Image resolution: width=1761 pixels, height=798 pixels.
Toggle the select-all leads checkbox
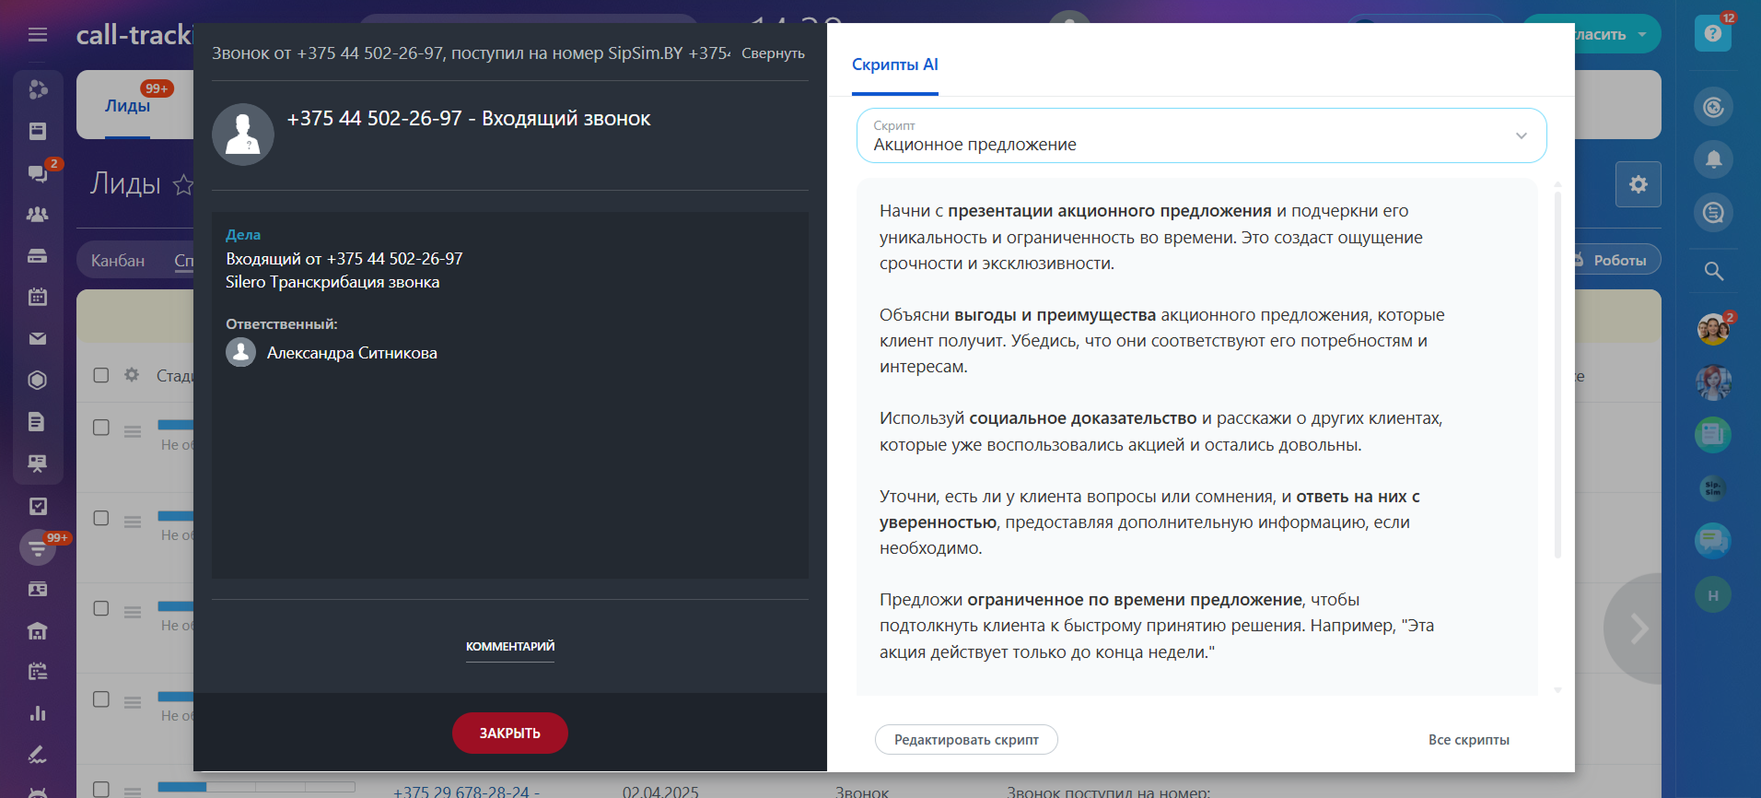pyautogui.click(x=101, y=375)
